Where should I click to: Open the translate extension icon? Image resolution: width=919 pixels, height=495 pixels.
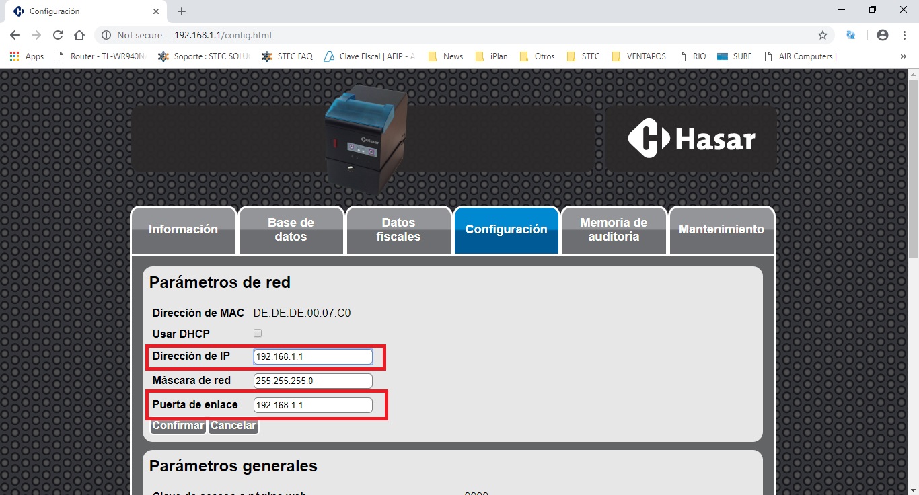[851, 35]
